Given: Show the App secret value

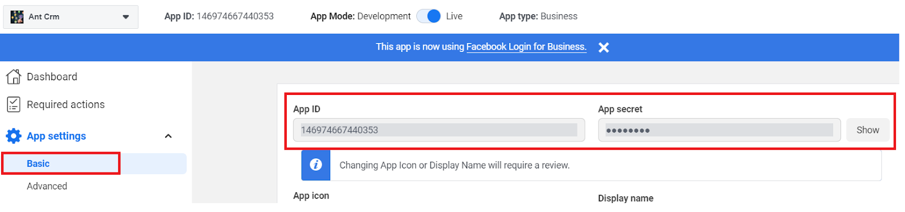Looking at the screenshot, I should [868, 130].
